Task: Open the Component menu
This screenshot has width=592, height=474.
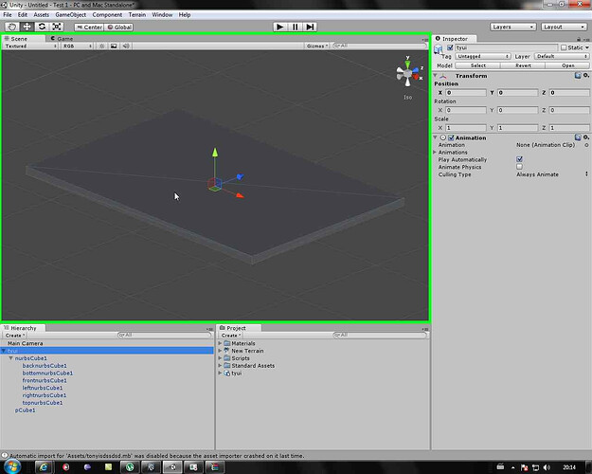Action: click(107, 15)
